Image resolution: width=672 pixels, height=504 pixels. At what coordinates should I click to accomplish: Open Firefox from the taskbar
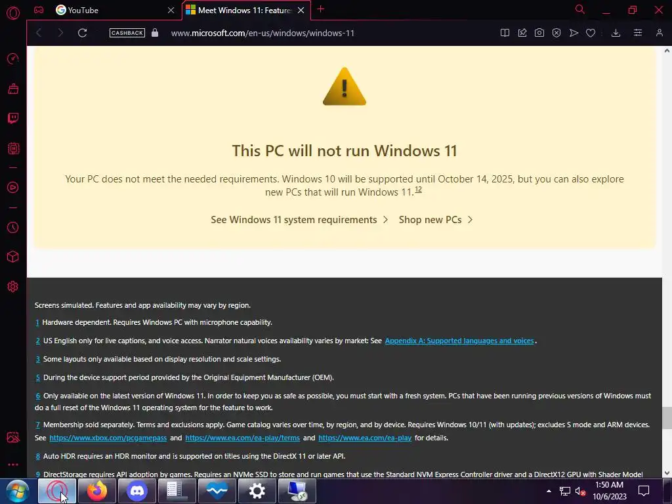(97, 491)
